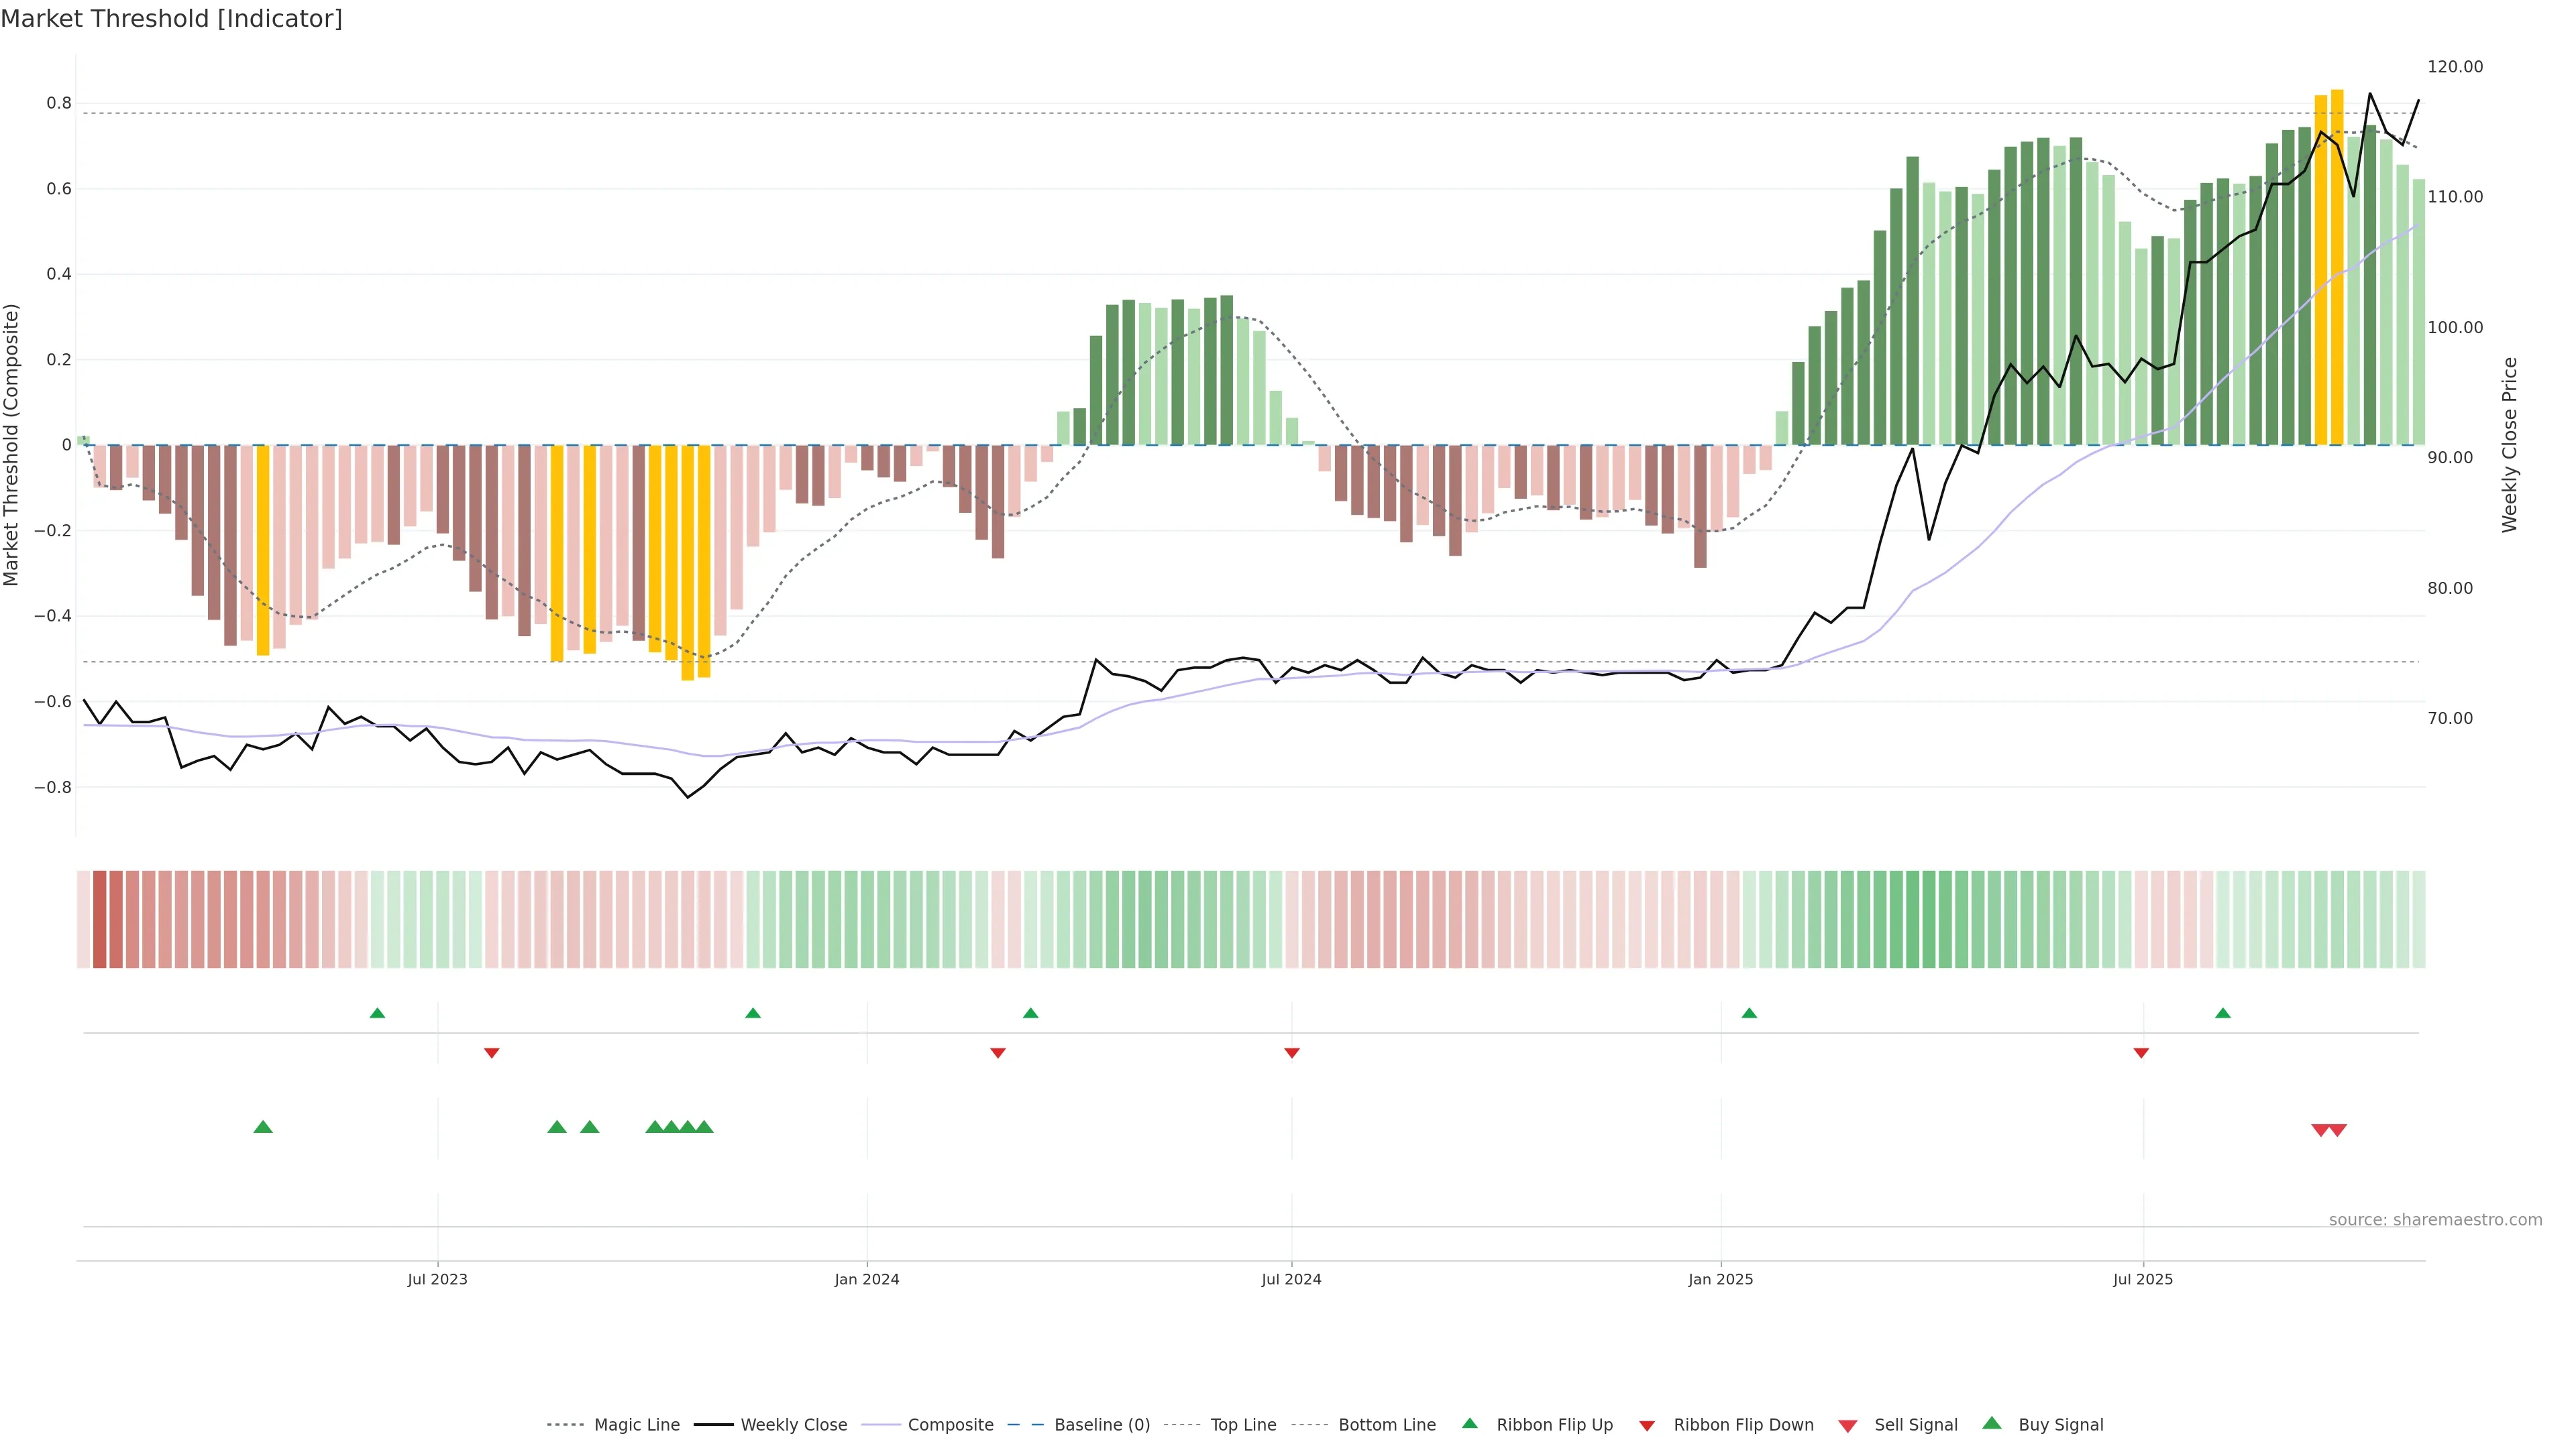Click the Bottom Line legend label
2576x1448 pixels.
[x=1386, y=1425]
